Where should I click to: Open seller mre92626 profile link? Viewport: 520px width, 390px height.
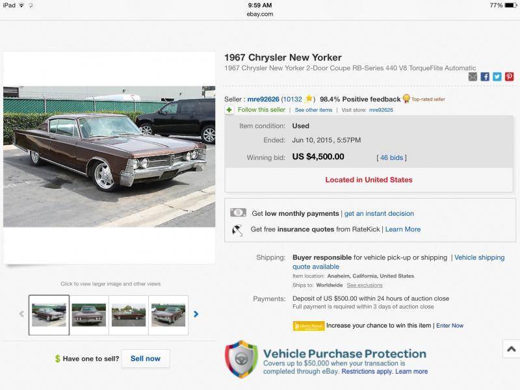click(x=263, y=99)
